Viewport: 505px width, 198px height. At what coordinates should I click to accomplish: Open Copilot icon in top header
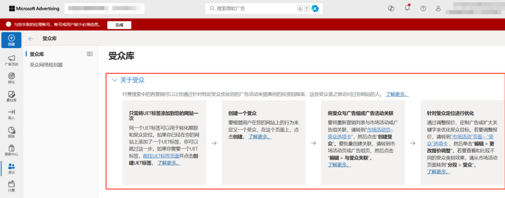click(391, 9)
